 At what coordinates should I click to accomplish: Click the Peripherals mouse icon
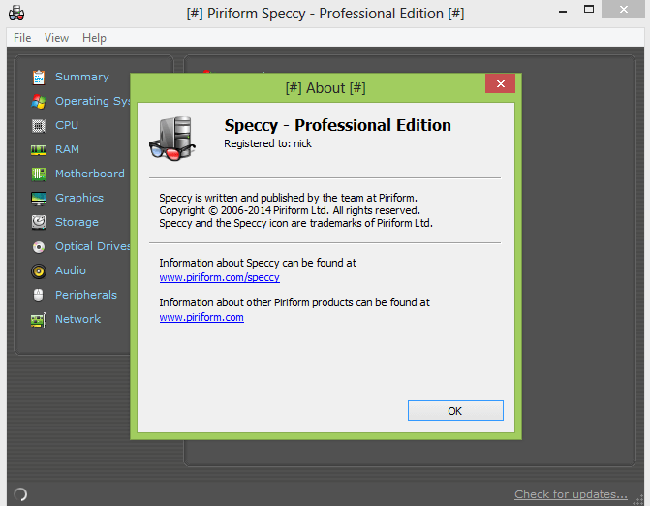[38, 296]
